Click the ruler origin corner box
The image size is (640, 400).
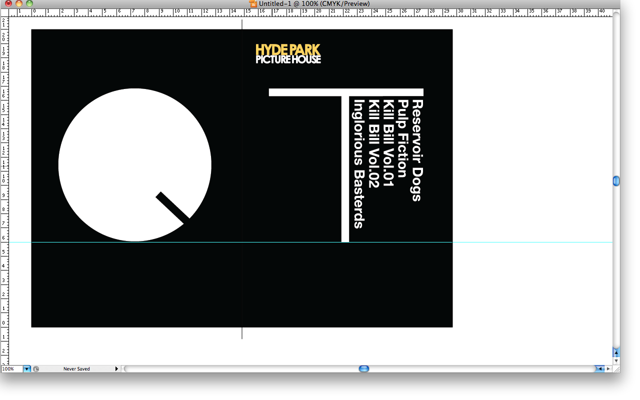(x=4, y=12)
